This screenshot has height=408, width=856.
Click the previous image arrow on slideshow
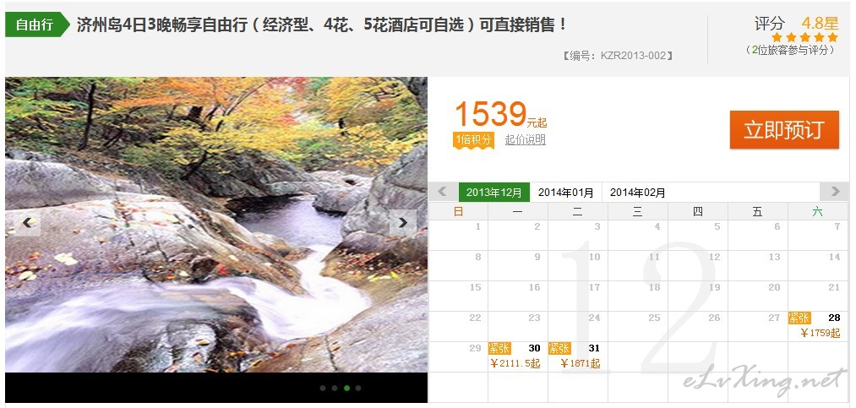click(27, 222)
